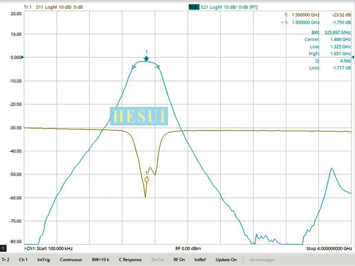Click the reference position arrow on right edge
The image size is (355, 266).
click(353, 57)
